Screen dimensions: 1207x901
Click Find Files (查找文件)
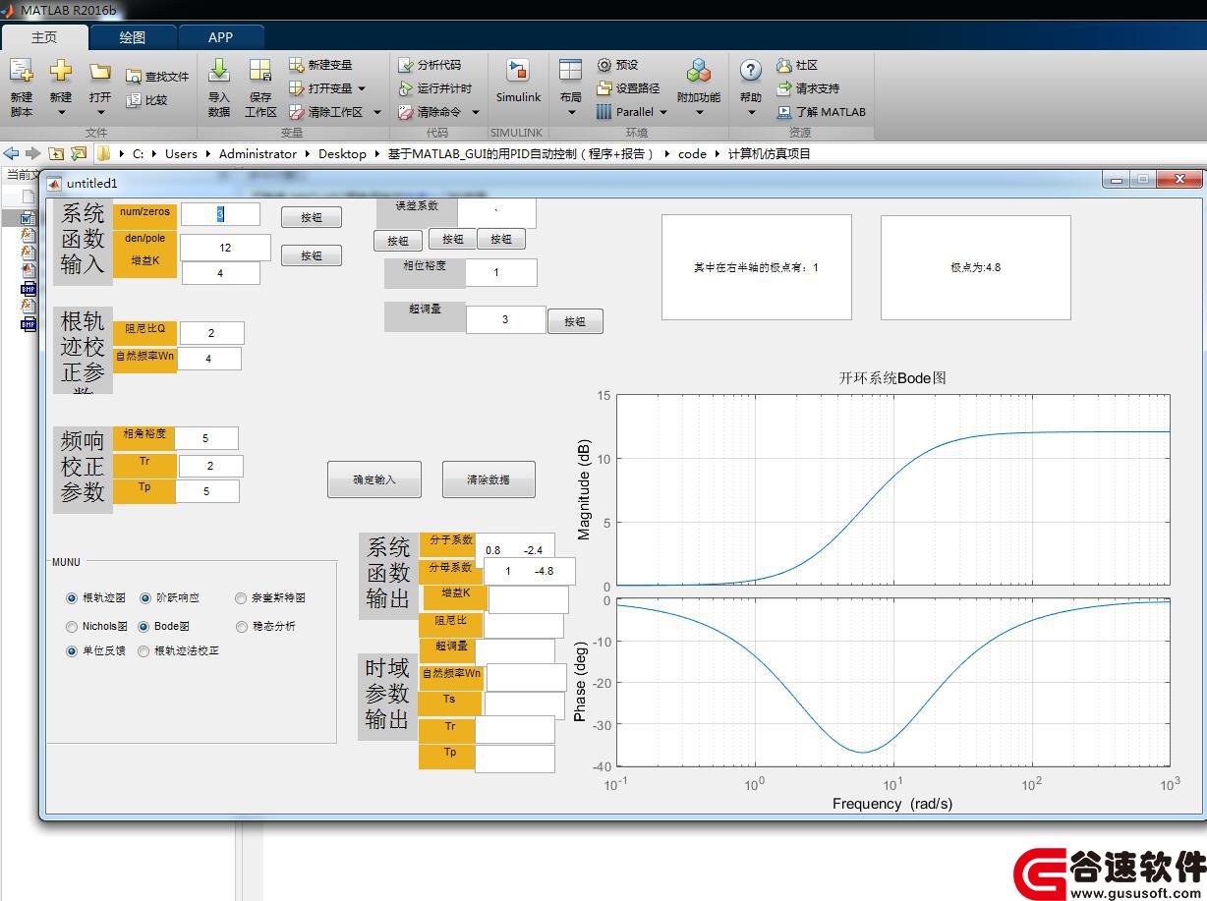coord(157,76)
